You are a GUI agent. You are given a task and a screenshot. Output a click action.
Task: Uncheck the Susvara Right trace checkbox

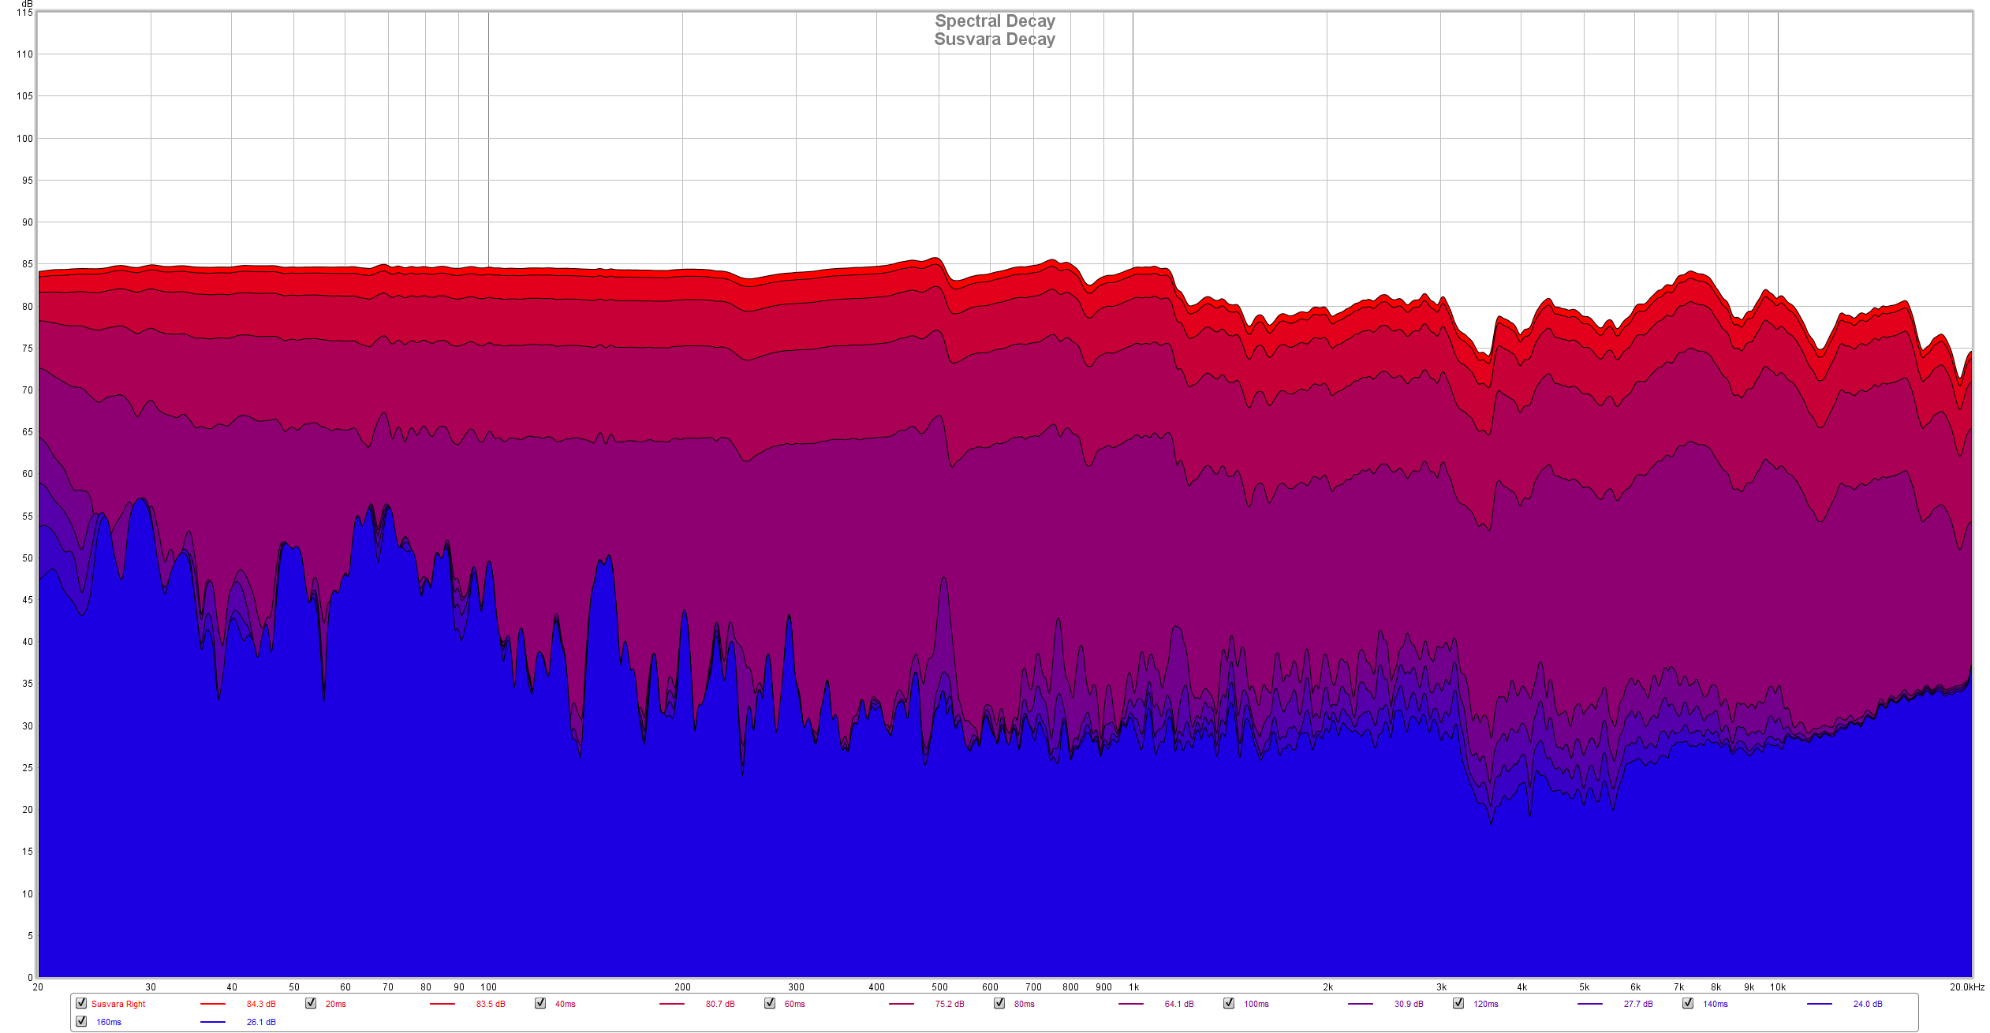[x=81, y=1003]
